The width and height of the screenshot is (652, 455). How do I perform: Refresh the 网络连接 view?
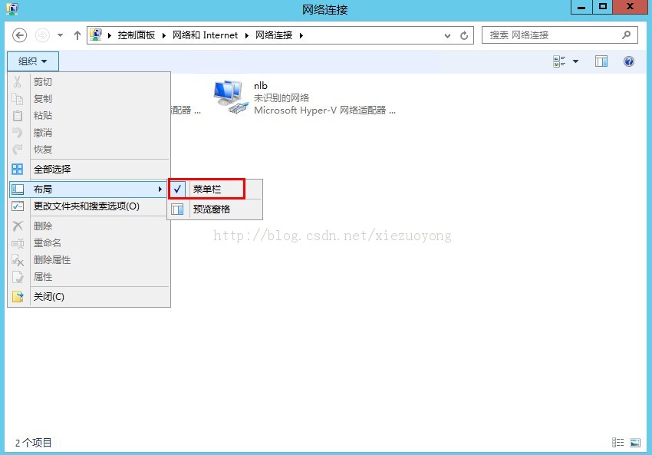pos(464,36)
